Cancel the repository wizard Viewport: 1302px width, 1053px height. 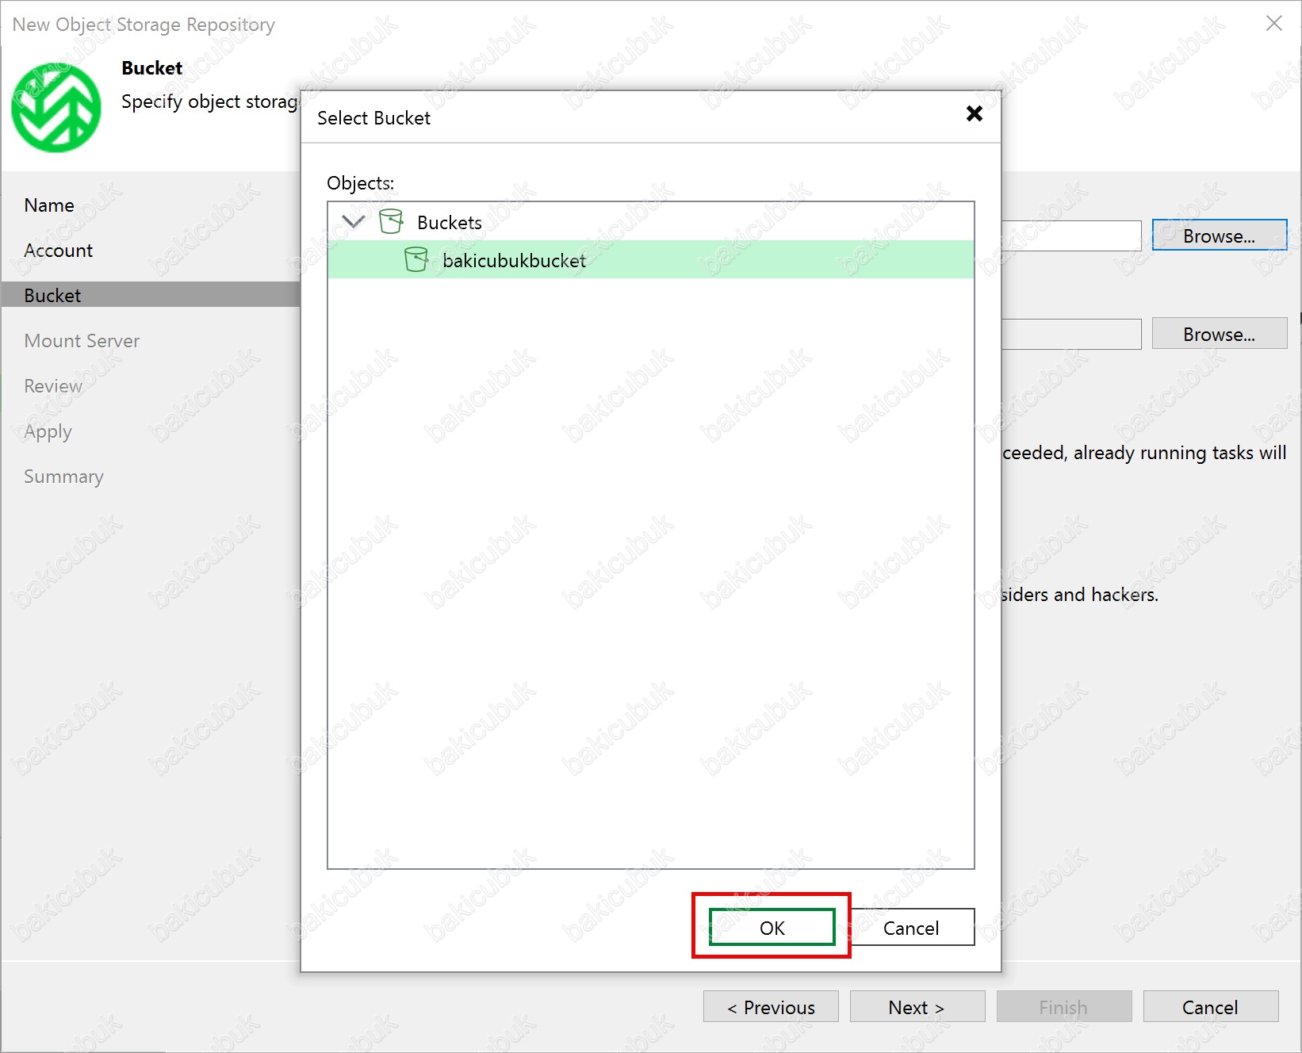(1210, 1007)
